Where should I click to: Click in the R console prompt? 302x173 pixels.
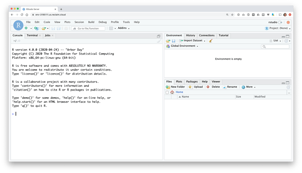coord(87,114)
